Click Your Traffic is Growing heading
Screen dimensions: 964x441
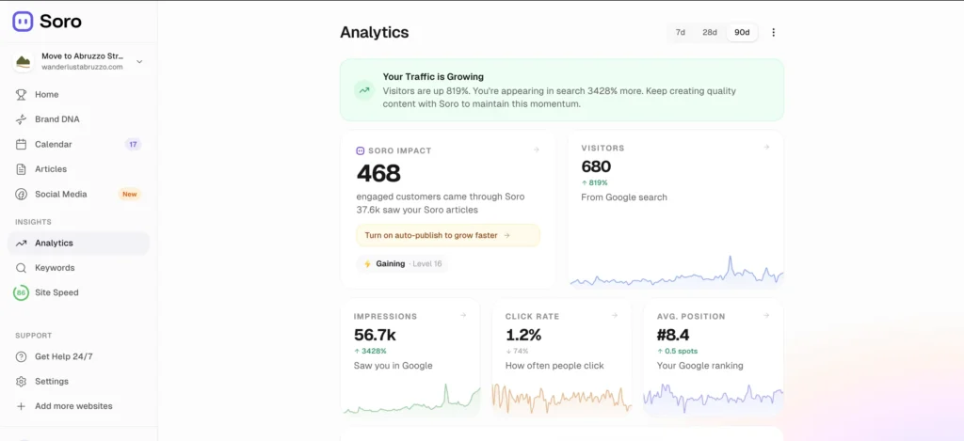tap(433, 77)
